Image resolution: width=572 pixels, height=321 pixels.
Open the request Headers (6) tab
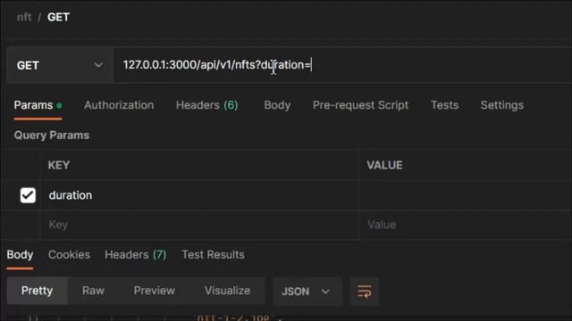point(206,105)
